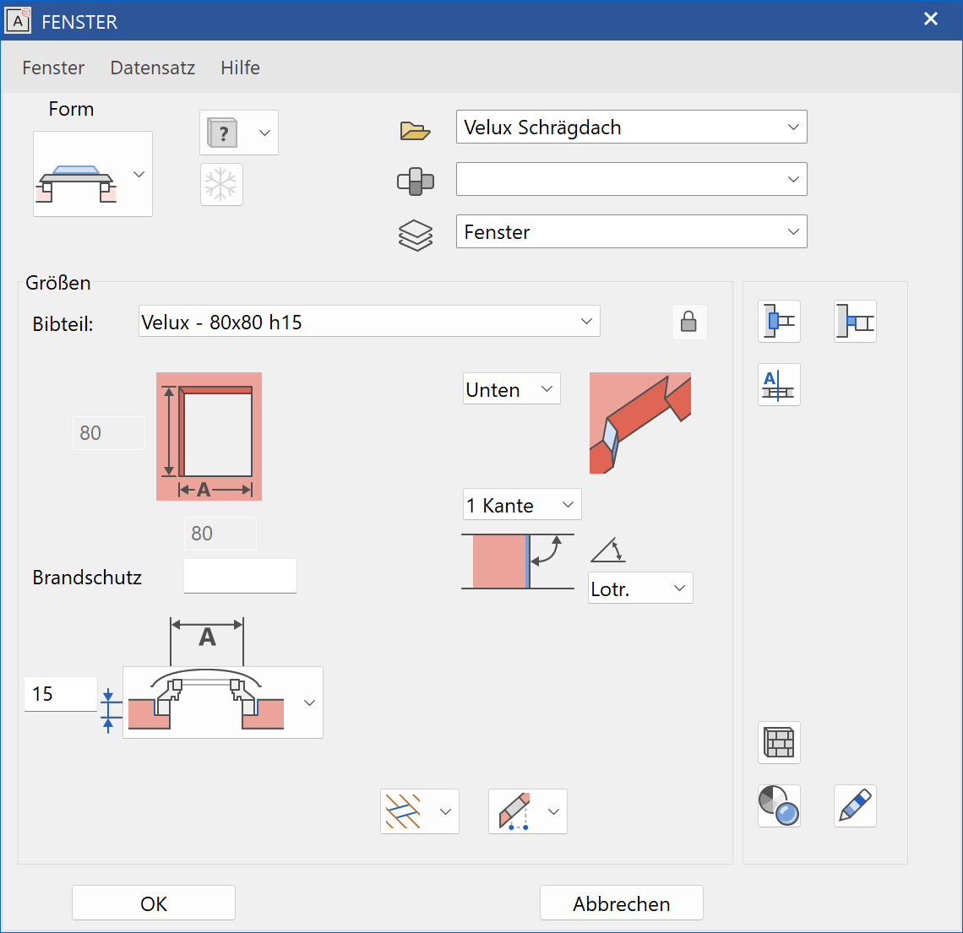The image size is (963, 933).
Task: Click the edge angle diagram
Action: tap(518, 561)
